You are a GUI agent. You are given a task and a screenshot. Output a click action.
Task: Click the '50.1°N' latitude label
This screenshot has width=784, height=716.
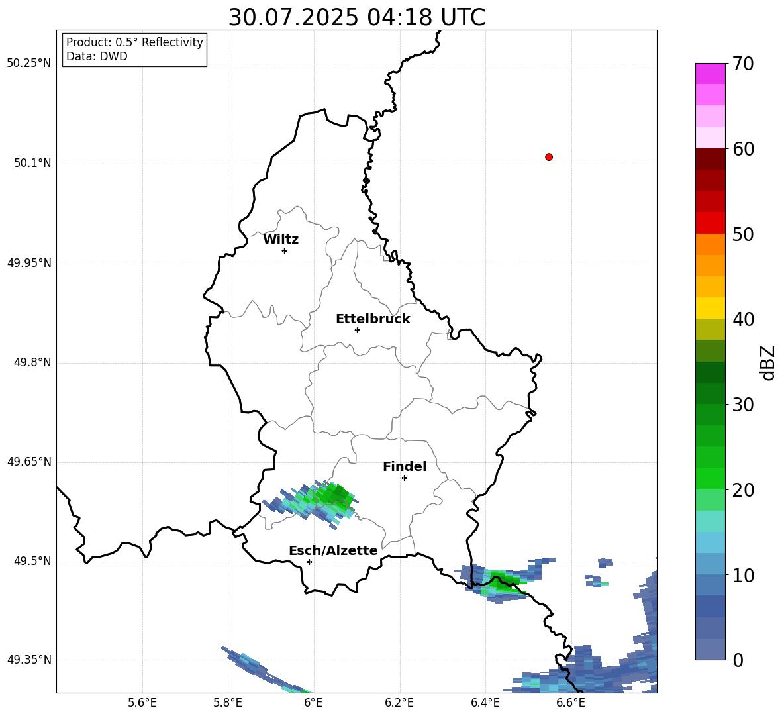click(32, 163)
